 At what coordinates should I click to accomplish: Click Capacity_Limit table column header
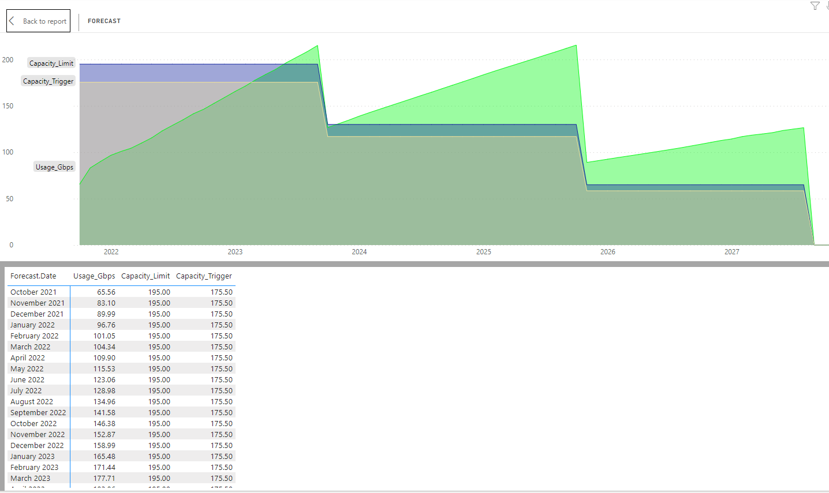pos(145,276)
